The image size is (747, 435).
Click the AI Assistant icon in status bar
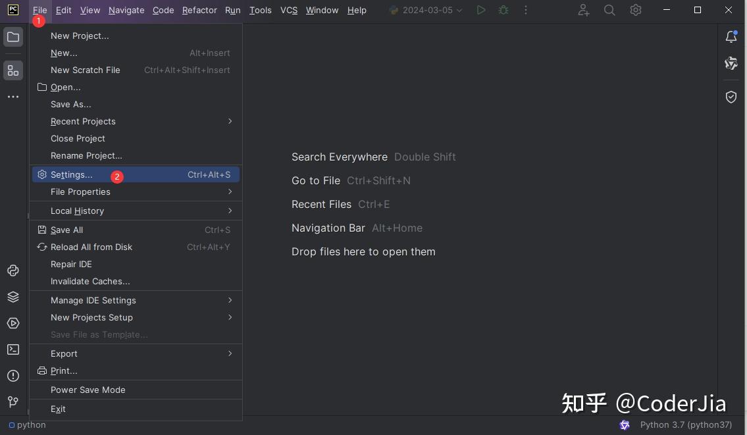click(625, 425)
